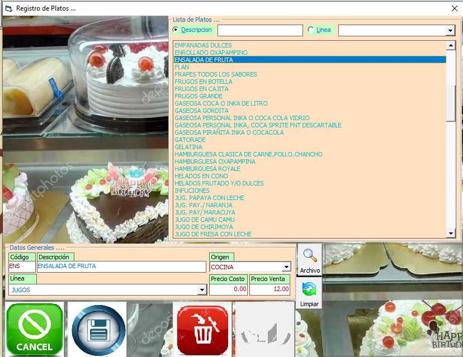Click the JUGO DE CHIRIMOYA list entry
Image resolution: width=463 pixels, height=357 pixels.
click(205, 227)
